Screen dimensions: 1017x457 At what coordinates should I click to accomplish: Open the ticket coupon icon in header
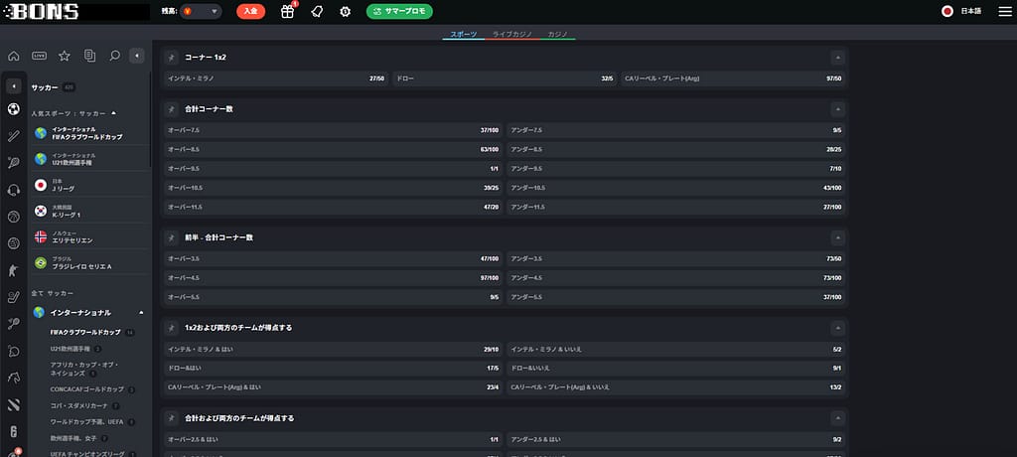[317, 12]
